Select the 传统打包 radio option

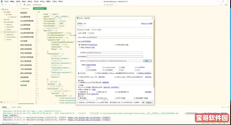pos(78,102)
